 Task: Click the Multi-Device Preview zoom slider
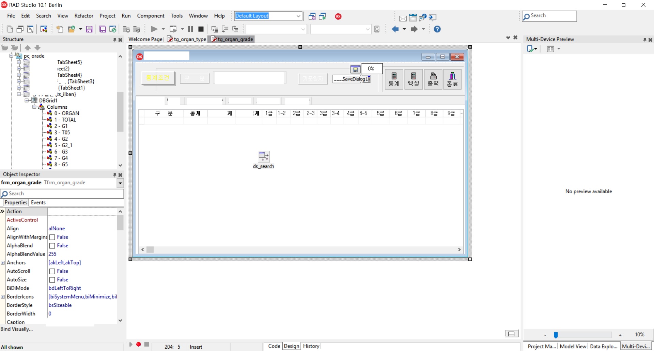(x=556, y=335)
